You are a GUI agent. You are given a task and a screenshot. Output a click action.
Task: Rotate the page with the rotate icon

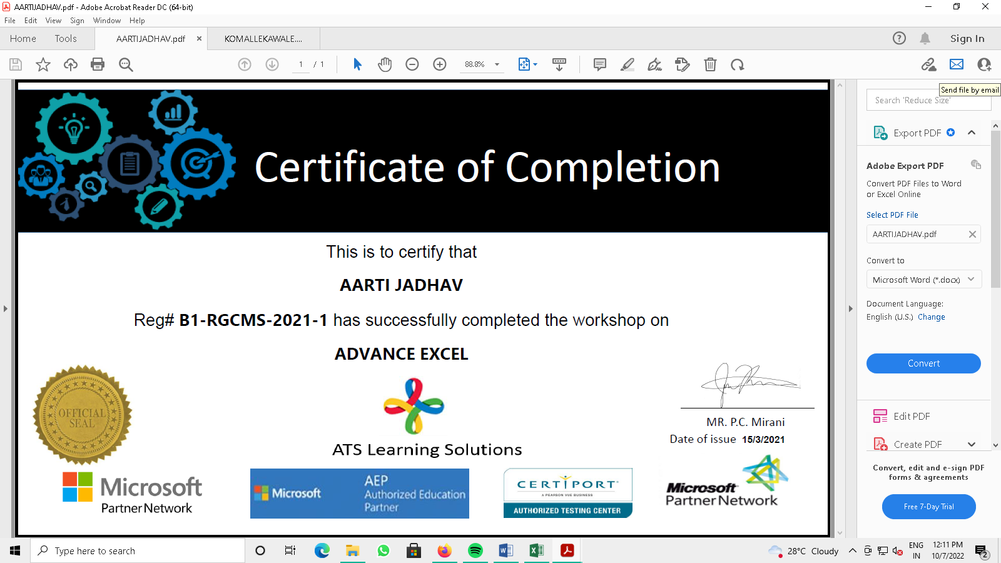click(x=738, y=64)
